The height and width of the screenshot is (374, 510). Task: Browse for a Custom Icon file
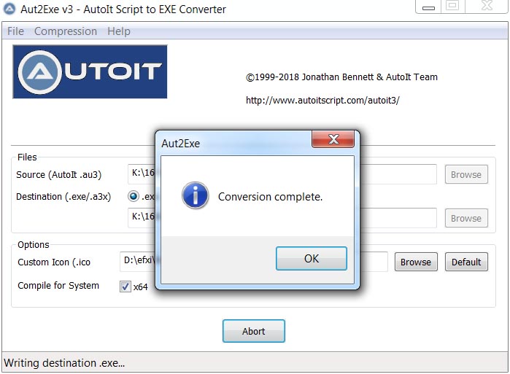pyautogui.click(x=416, y=262)
